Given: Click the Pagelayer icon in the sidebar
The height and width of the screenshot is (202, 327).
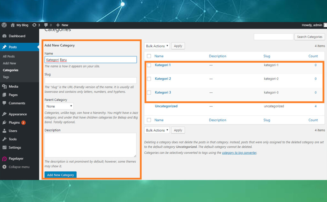Looking at the screenshot, I should (x=4, y=158).
